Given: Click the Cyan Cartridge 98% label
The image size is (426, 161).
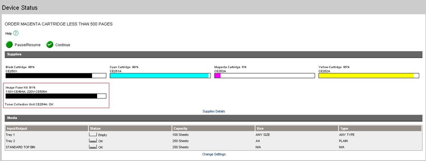Looking at the screenshot, I should [x=124, y=67].
